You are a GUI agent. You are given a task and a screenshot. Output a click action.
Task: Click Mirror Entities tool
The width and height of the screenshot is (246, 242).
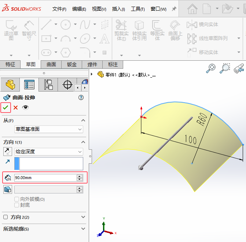coord(202,25)
